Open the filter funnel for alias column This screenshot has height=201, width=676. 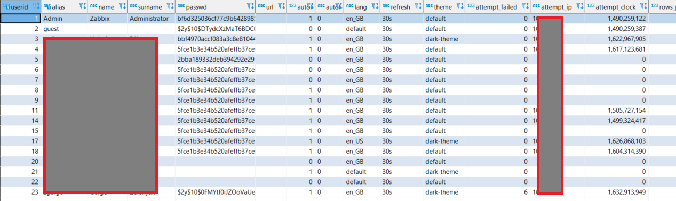click(81, 6)
